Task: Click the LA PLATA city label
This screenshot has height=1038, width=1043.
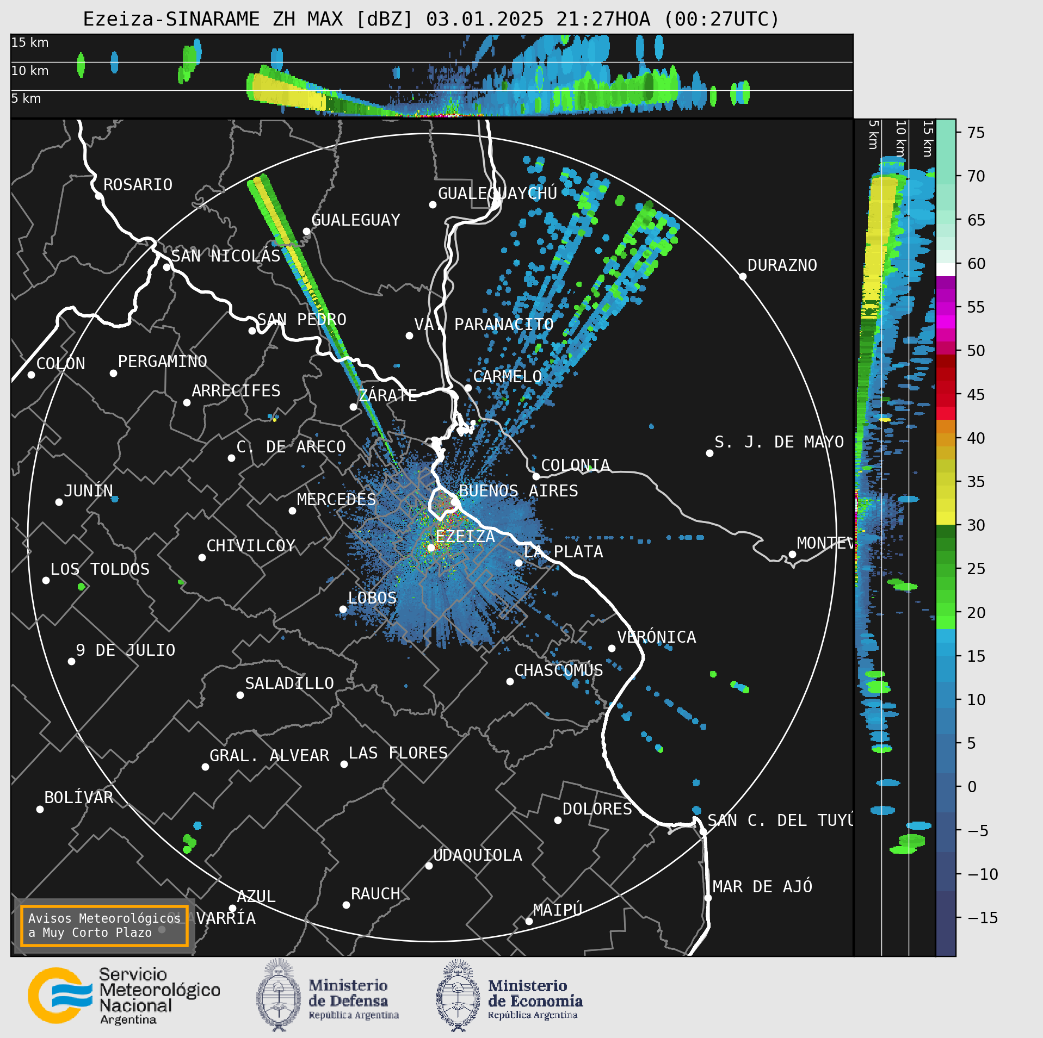Action: coord(563,552)
